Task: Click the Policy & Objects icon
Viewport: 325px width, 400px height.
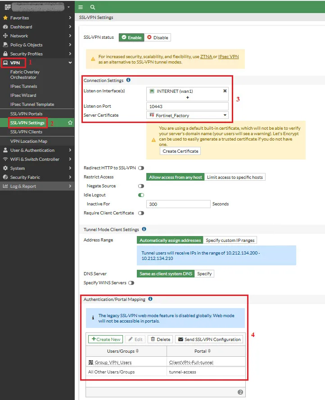Action: coord(5,45)
